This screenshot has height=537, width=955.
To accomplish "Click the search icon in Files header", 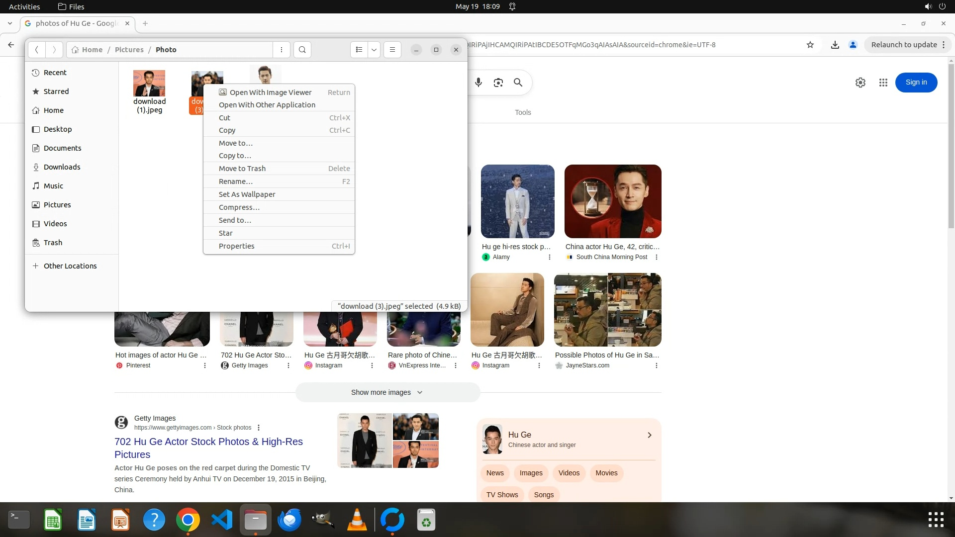I will [302, 50].
